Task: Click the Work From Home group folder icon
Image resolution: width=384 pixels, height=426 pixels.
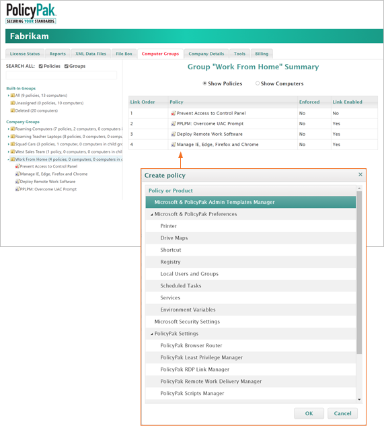Action: [x=13, y=159]
